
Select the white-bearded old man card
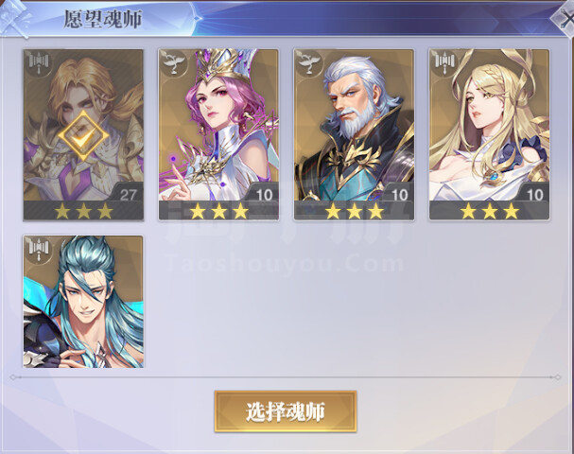(354, 134)
